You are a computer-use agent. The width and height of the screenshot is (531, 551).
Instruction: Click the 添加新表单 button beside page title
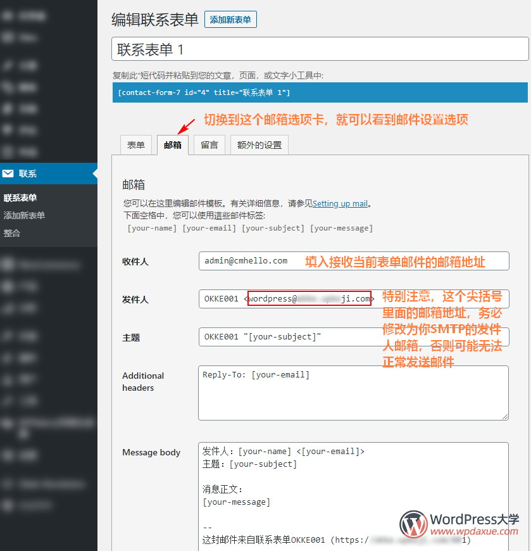[x=230, y=20]
